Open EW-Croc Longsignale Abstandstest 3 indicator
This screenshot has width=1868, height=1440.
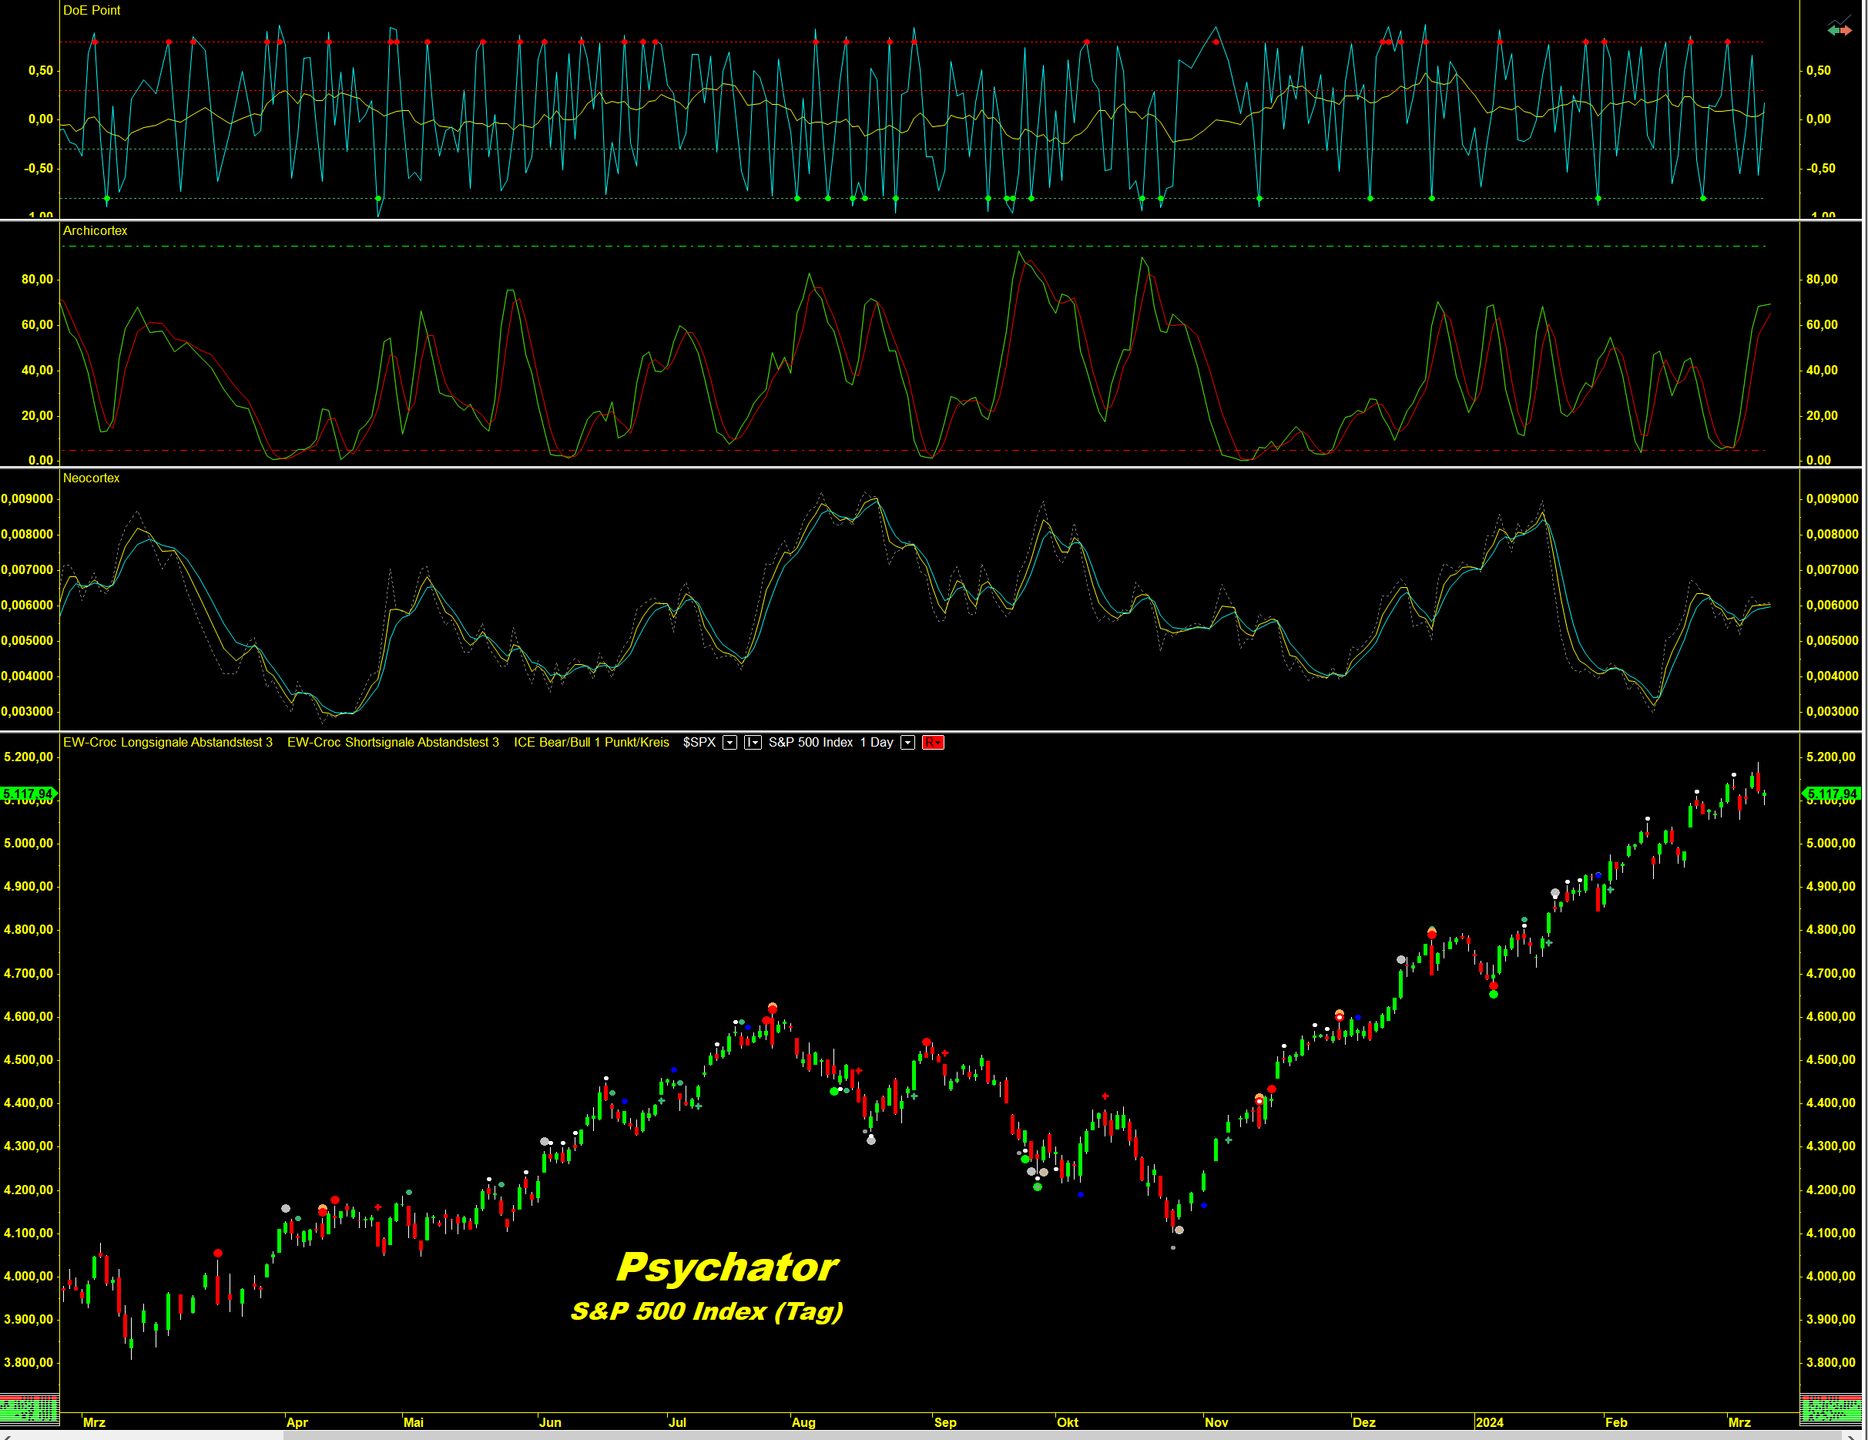pos(168,743)
